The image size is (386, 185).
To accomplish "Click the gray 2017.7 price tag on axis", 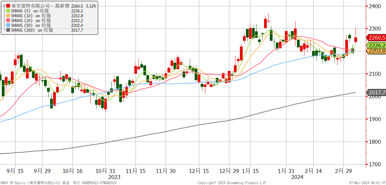I will 376,93.
